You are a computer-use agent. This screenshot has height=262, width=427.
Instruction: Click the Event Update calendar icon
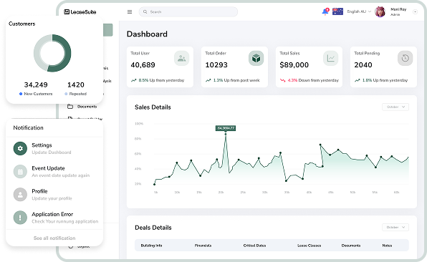(x=20, y=171)
